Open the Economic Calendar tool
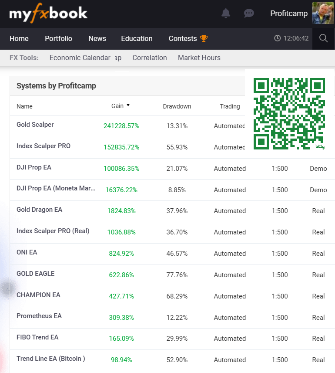This screenshot has width=335, height=373. click(80, 58)
